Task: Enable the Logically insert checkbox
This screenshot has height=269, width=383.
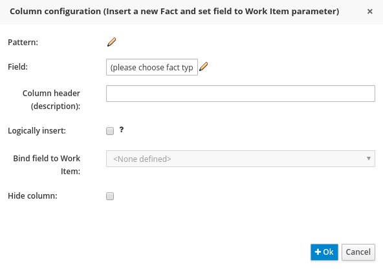Action: click(110, 131)
